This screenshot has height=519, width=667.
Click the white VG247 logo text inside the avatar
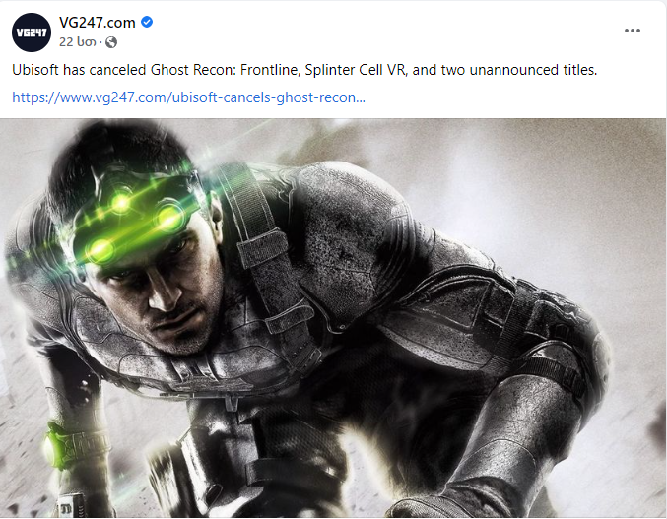[x=32, y=32]
